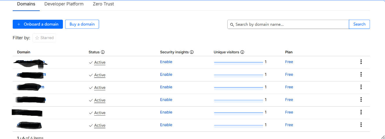Open three-dot menu for fourth domain row
385x139 pixels.
[361, 100]
